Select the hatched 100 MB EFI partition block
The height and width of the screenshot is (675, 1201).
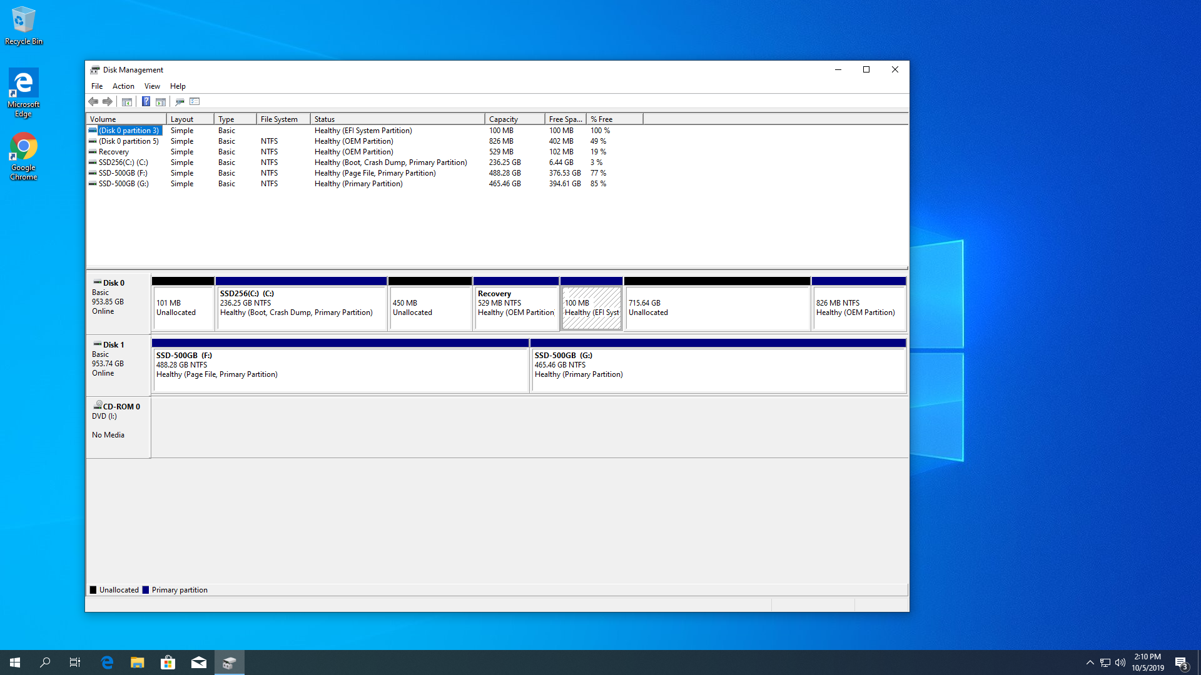coord(592,304)
